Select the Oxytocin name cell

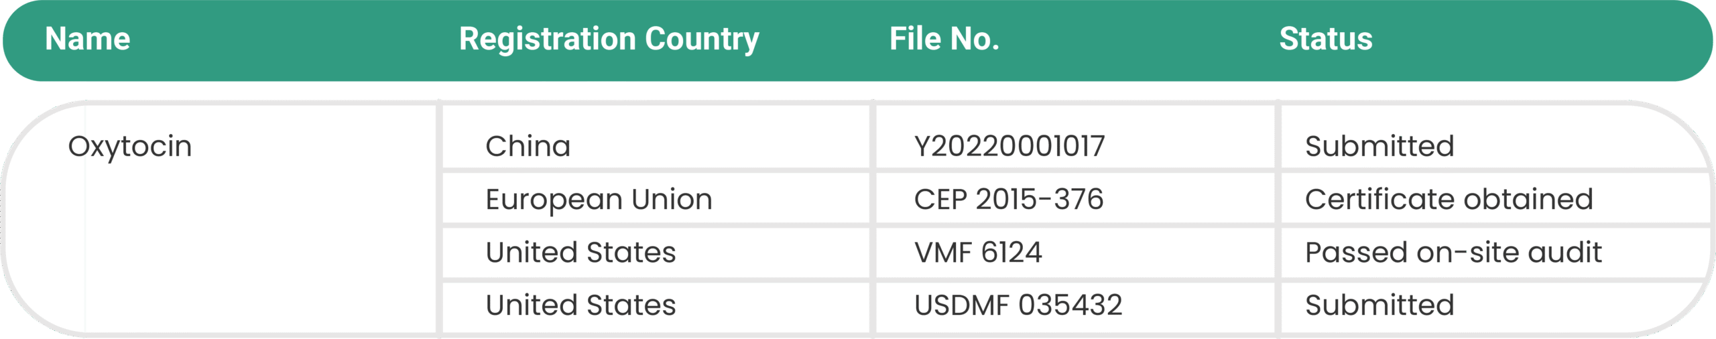[130, 147]
